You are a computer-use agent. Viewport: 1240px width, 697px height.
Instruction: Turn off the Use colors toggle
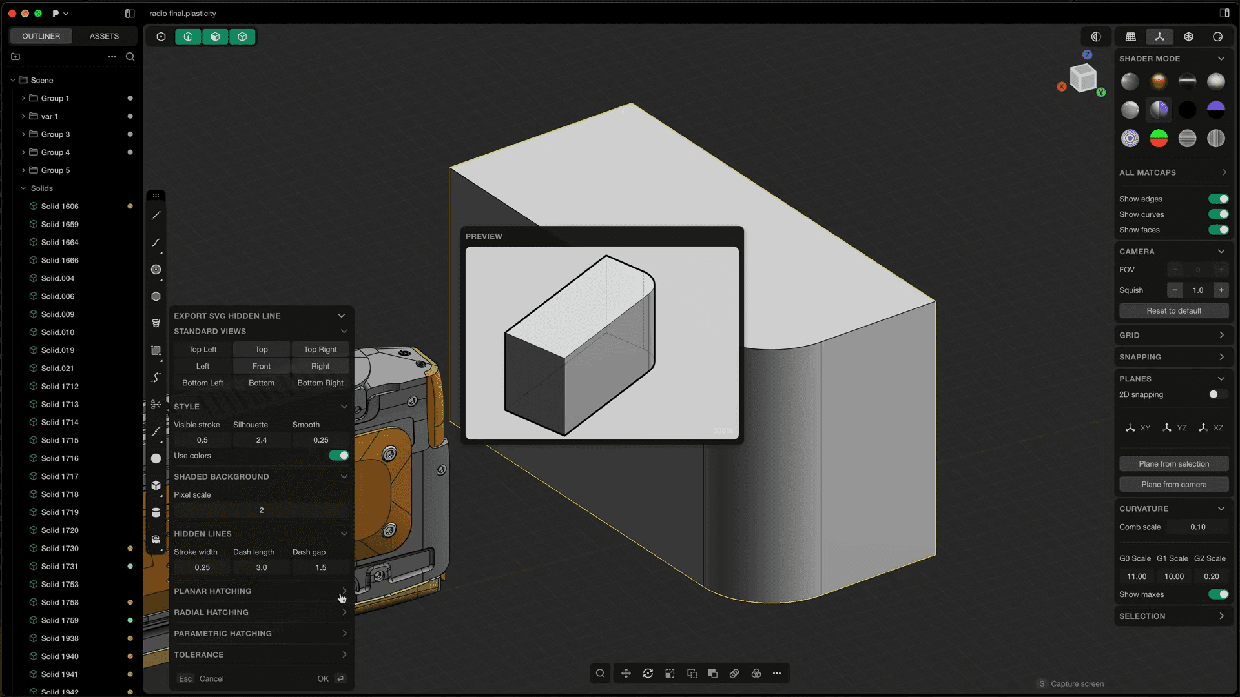338,455
